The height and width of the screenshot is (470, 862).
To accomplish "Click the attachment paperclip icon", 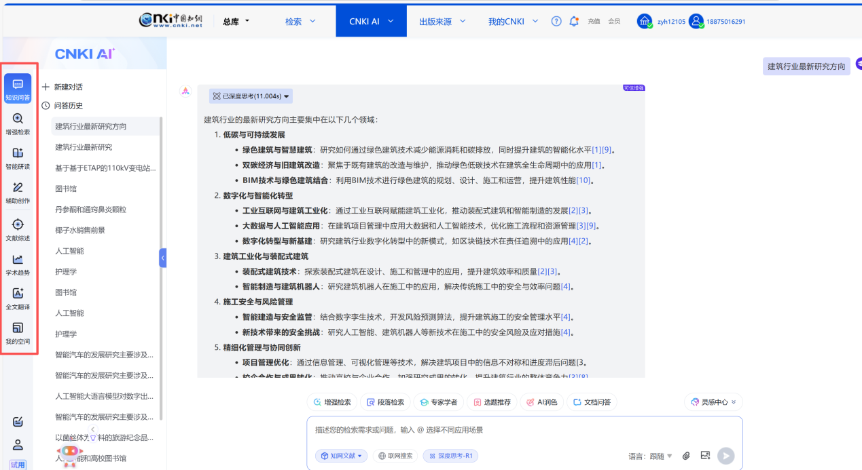I will (686, 456).
